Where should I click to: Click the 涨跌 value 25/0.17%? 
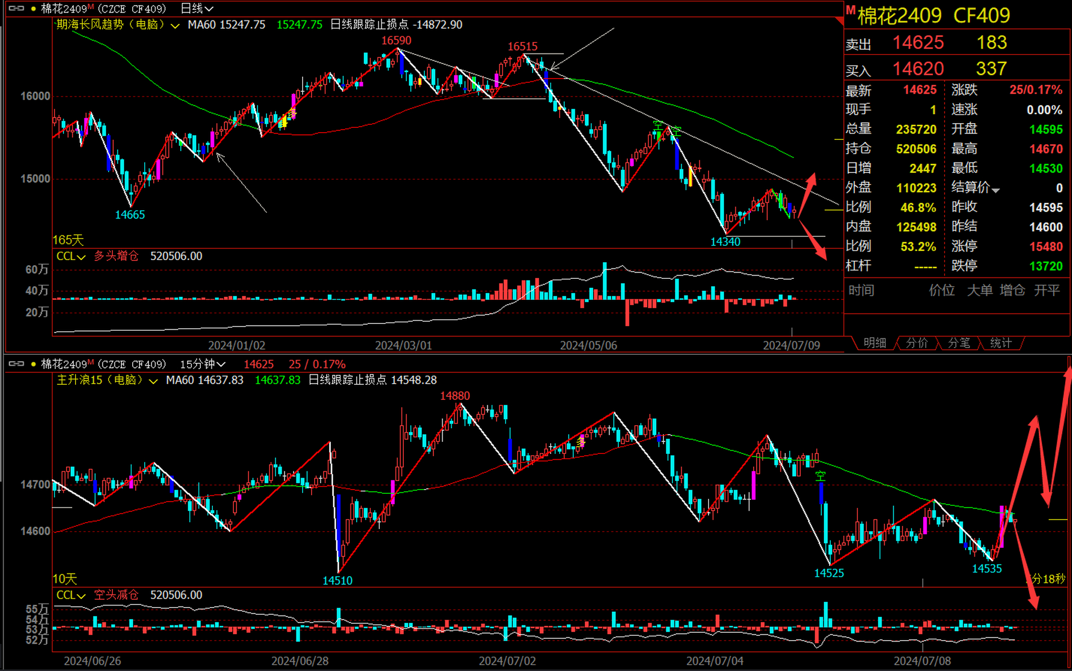coord(1036,90)
